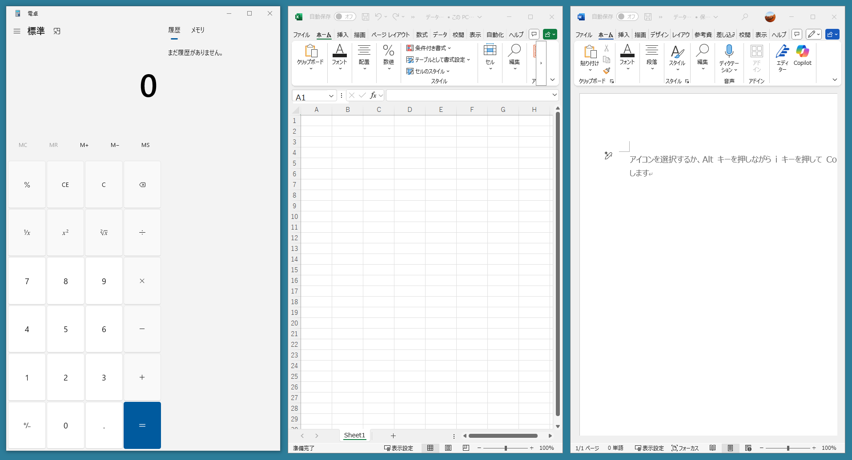Switch to the メモリ tab in calculator

pyautogui.click(x=197, y=30)
